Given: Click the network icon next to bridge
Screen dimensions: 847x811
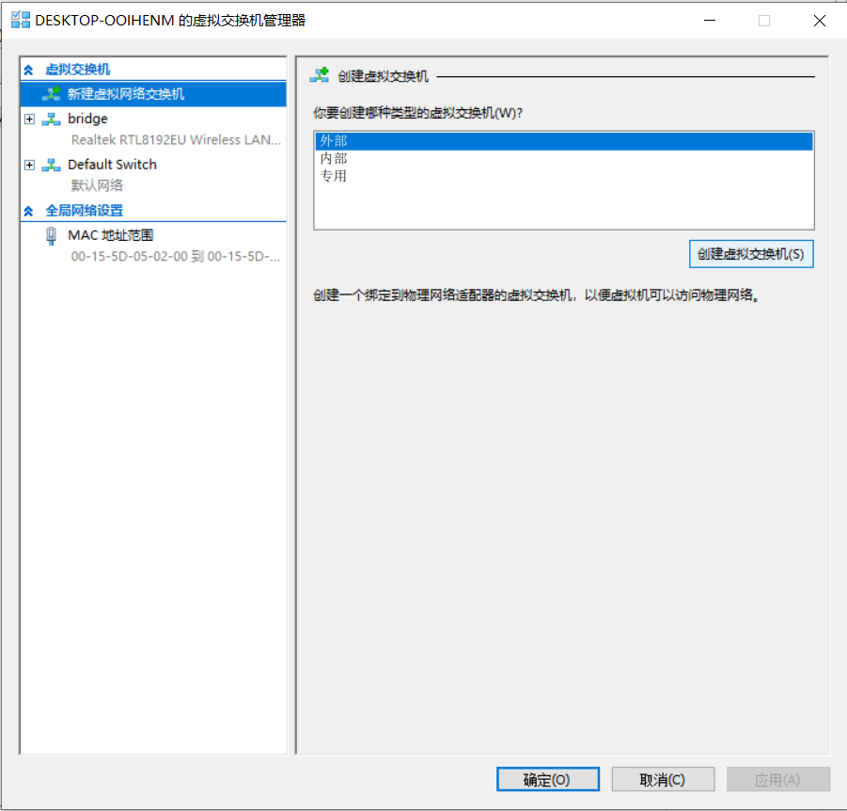Looking at the screenshot, I should point(52,119).
